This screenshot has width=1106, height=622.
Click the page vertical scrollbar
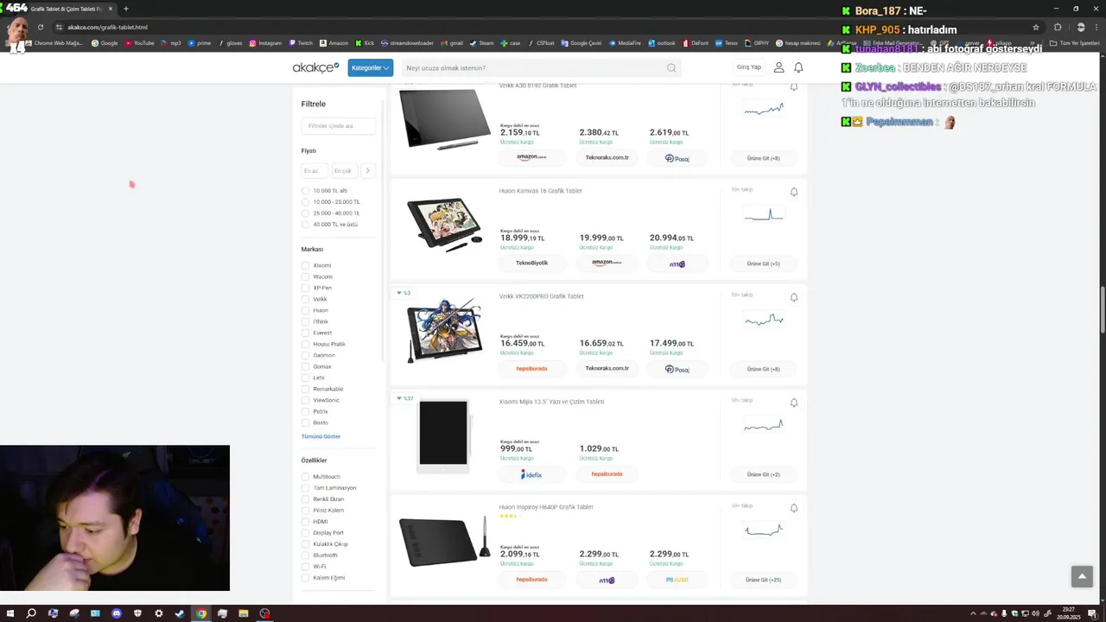click(x=1103, y=311)
